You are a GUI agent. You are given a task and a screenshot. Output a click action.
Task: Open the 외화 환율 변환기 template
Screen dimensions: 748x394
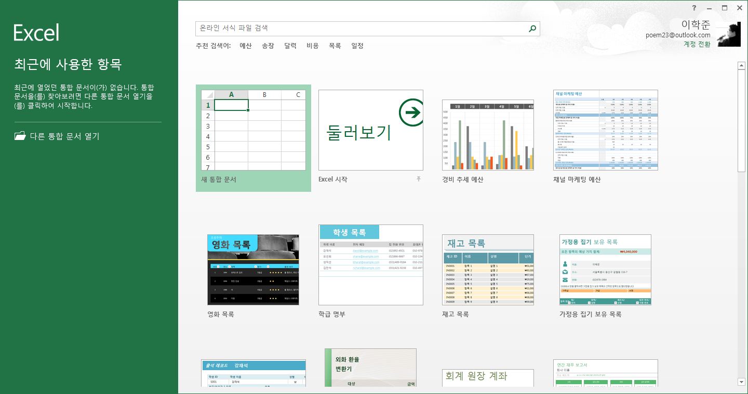tap(371, 368)
